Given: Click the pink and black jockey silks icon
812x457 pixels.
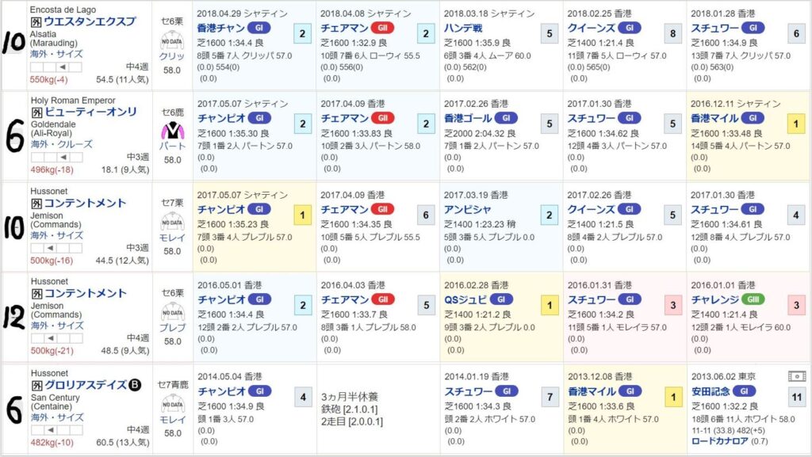Looking at the screenshot, I should (x=172, y=131).
